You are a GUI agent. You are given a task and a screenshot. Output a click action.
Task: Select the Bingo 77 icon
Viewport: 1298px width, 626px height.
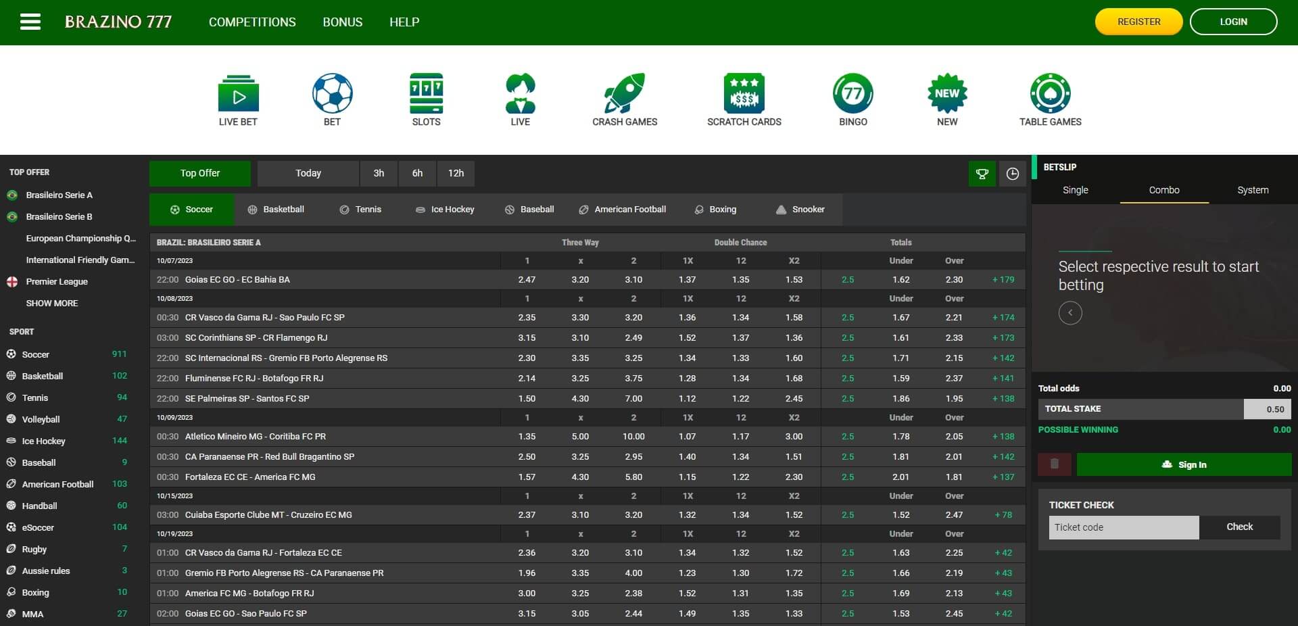click(852, 93)
